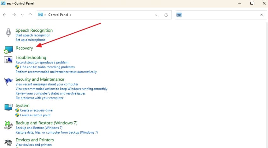268x148 pixels.
Task: Open Speech Recognition
Action: click(34, 30)
